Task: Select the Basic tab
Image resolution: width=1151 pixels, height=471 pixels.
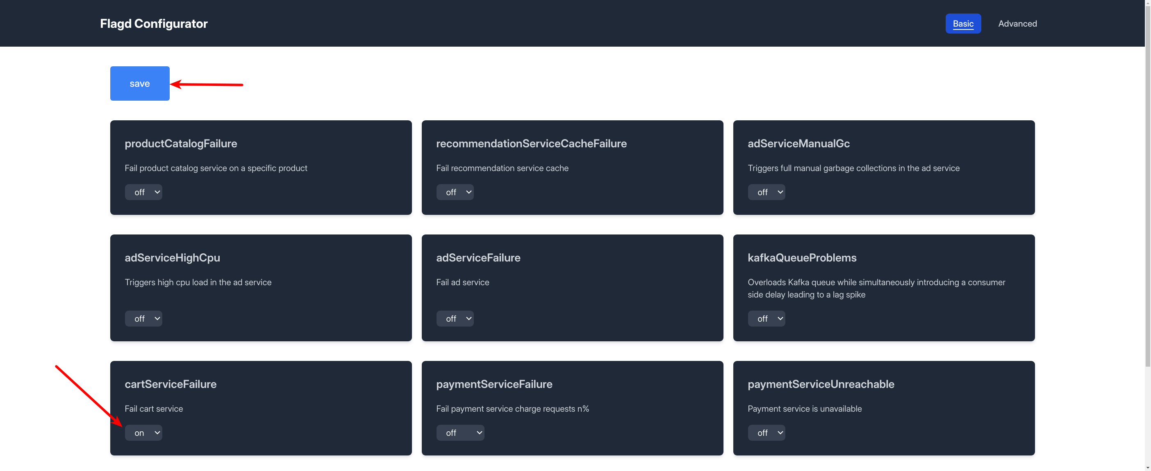Action: click(x=963, y=23)
